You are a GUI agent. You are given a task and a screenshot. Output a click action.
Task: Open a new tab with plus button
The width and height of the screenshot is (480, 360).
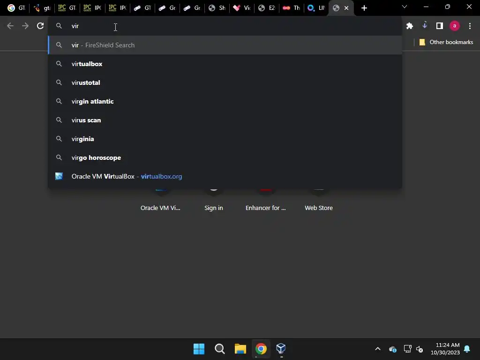click(364, 8)
